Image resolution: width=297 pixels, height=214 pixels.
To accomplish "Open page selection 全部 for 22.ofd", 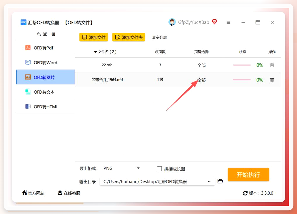I will (201, 65).
